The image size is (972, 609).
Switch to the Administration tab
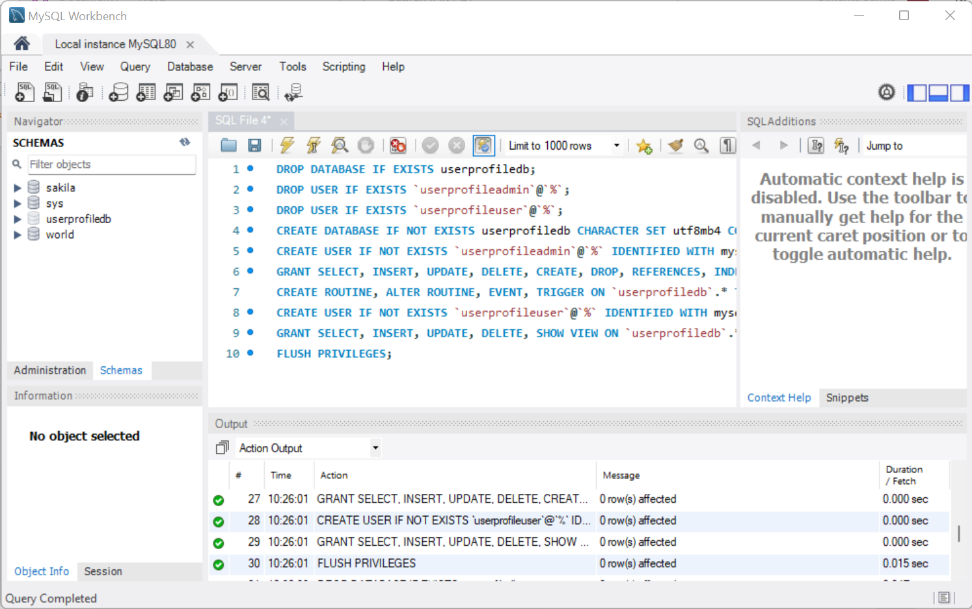(49, 370)
